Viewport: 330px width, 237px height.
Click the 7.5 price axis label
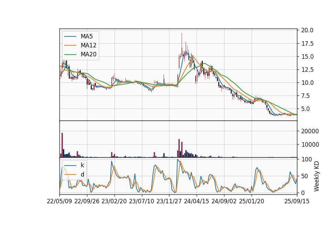(x=306, y=96)
